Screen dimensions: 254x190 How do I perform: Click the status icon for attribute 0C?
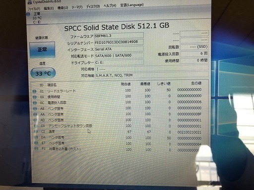pyautogui.click(x=35, y=103)
